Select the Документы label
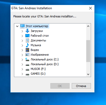106x105 pixels. [x=38, y=40]
